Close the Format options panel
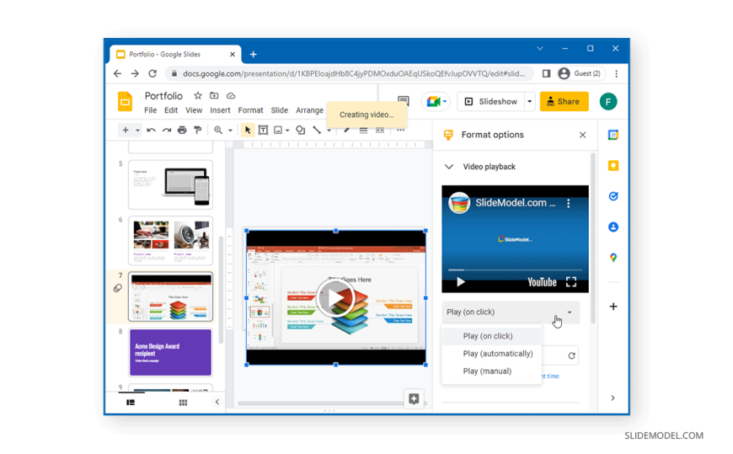Image resolution: width=733 pixels, height=454 pixels. click(582, 135)
